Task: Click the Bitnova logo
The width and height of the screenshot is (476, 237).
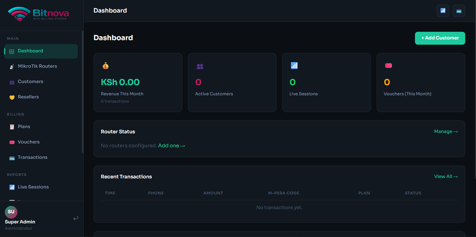Action: [x=38, y=14]
